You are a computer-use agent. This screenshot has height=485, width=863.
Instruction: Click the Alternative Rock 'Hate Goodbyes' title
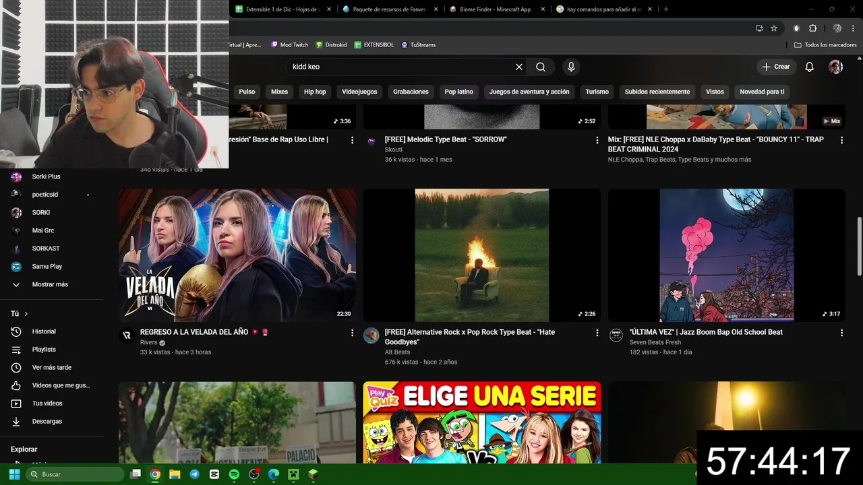click(x=470, y=337)
